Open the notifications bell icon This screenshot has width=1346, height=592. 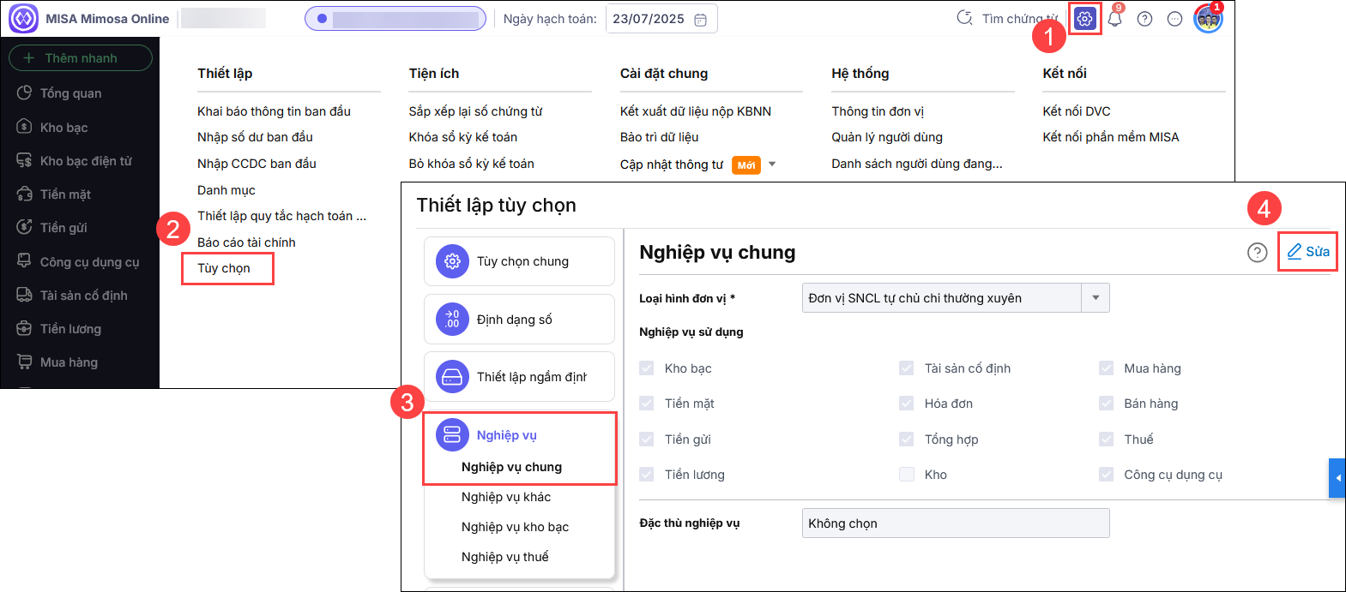[x=1115, y=19]
